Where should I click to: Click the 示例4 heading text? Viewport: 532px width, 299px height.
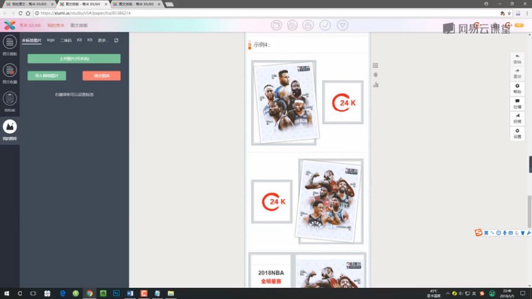(x=262, y=45)
